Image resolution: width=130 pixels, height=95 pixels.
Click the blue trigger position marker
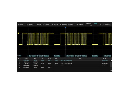click(66, 27)
